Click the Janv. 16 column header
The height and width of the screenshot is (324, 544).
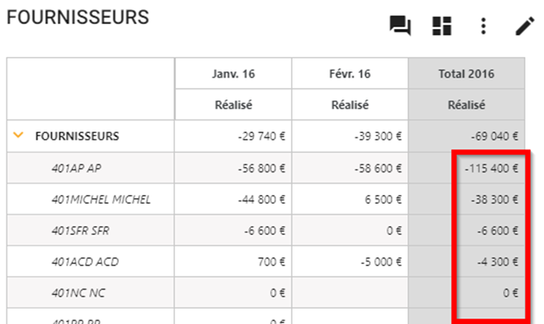click(234, 74)
